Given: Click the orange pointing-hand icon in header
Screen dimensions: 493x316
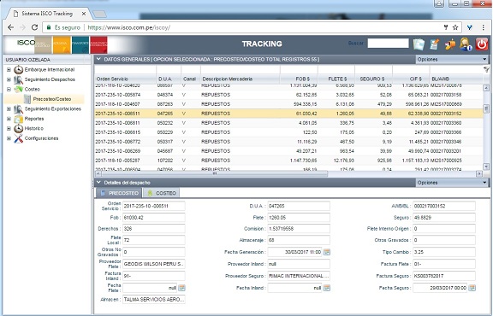Looking at the screenshot, I should tap(450, 44).
